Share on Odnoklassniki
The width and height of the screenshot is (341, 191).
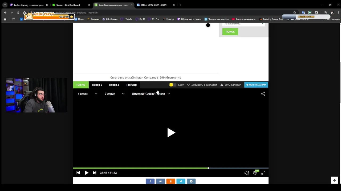[x=170, y=181]
